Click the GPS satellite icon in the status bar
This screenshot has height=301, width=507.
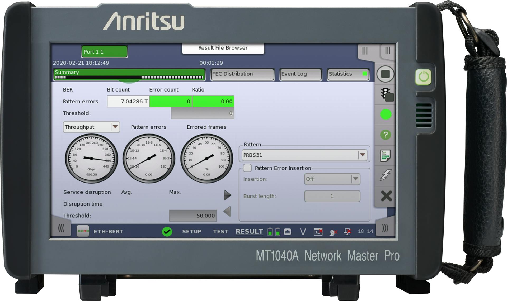pos(334,232)
